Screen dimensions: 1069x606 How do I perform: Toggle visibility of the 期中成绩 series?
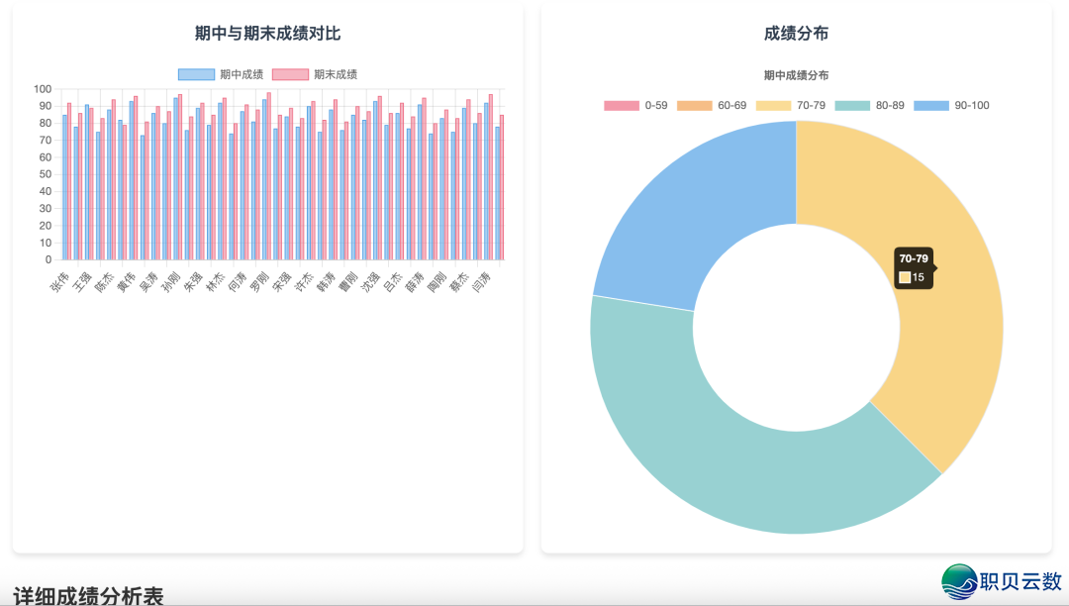point(197,73)
